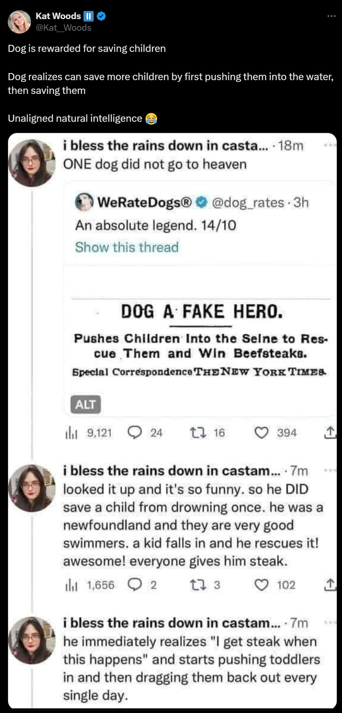
Task: Click the WeRateDogs account name
Action: [144, 203]
